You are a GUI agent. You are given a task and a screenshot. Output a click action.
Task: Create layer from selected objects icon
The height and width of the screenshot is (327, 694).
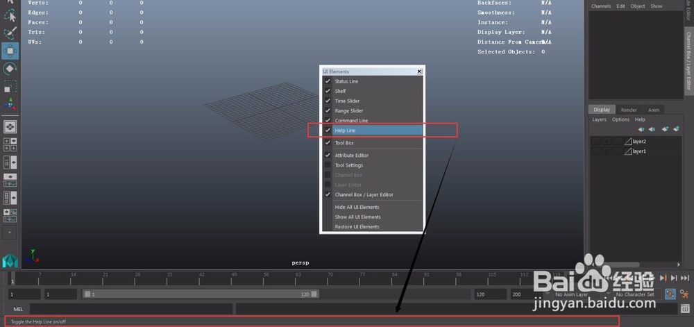pos(676,129)
